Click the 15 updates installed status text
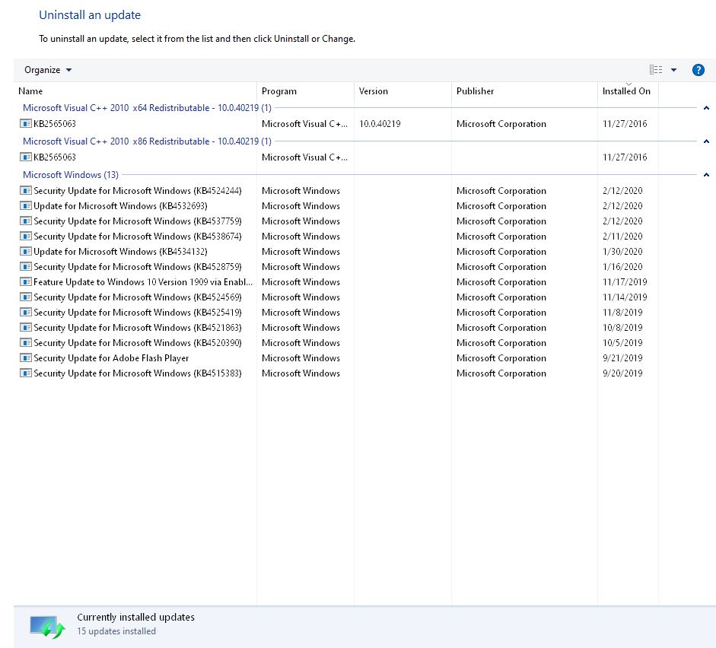 coord(116,631)
